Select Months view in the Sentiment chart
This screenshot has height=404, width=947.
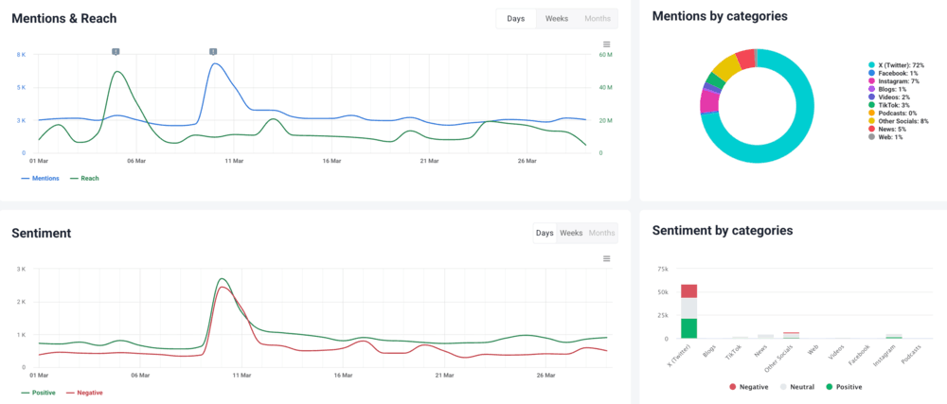click(x=601, y=233)
